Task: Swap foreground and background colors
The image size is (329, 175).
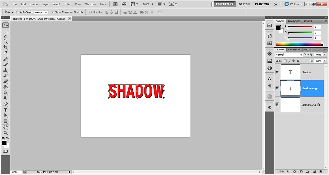Action: pos(8,138)
